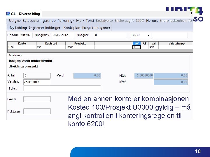Viewport: 210px width, 157px height.
Task: Click the MVA amount field
Action: [171, 82]
